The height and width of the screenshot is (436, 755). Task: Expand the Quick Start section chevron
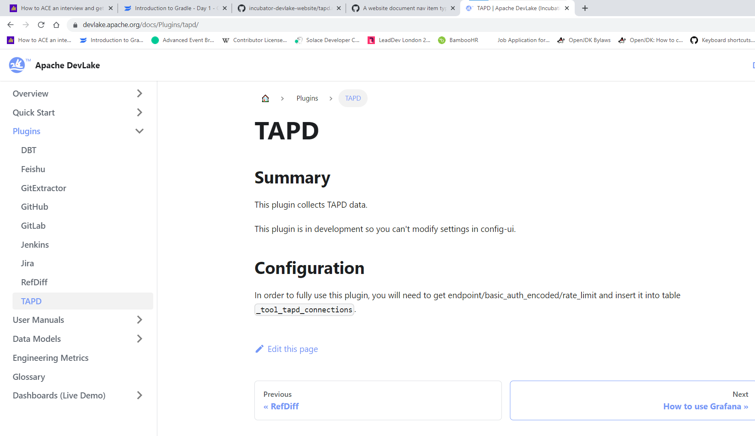click(x=140, y=112)
